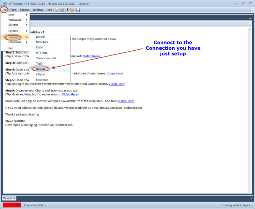Close the MTPredictor window
This screenshot has width=255, height=209.
pos(251,4)
